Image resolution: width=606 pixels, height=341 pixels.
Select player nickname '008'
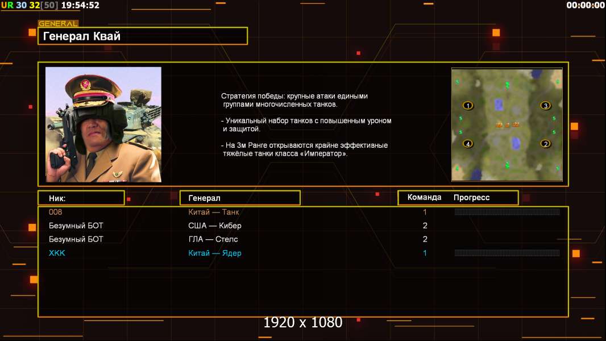55,212
